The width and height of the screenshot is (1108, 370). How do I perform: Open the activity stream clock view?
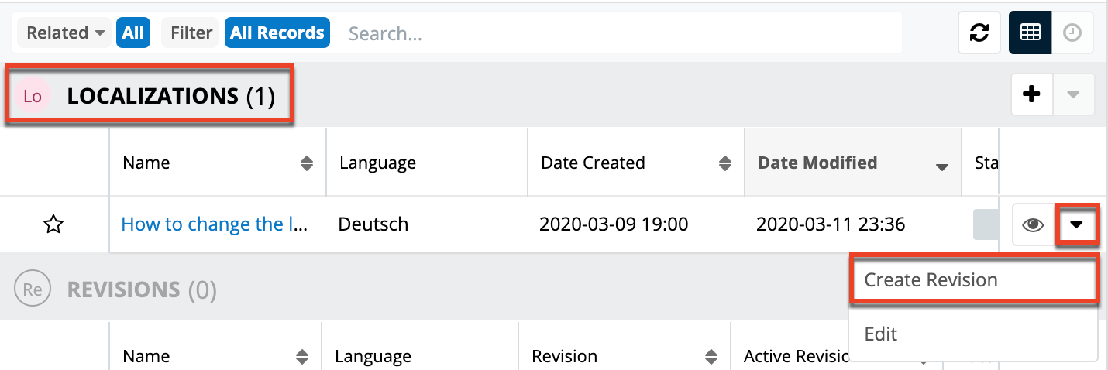[1072, 33]
